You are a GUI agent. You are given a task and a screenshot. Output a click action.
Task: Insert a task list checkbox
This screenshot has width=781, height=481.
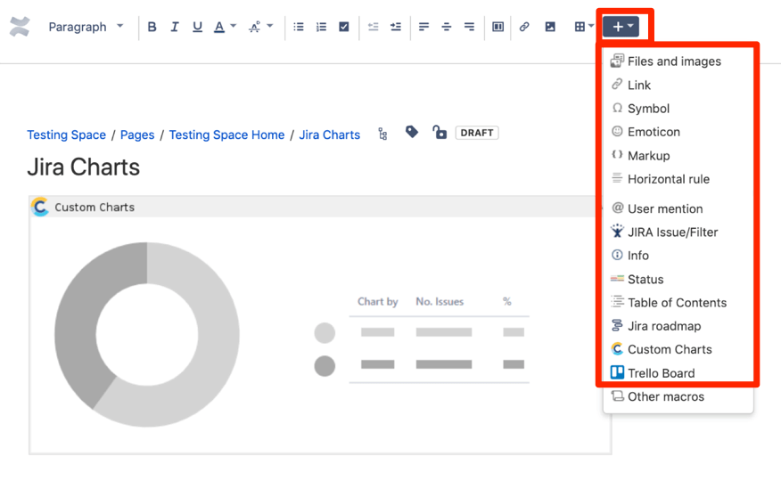click(343, 27)
